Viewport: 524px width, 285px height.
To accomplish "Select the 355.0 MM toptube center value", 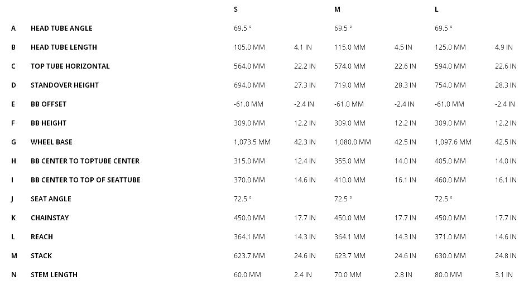I will pos(349,161).
